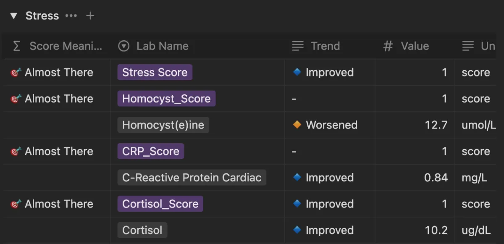
Task: Select the Stress Score purple tag
Action: click(155, 72)
